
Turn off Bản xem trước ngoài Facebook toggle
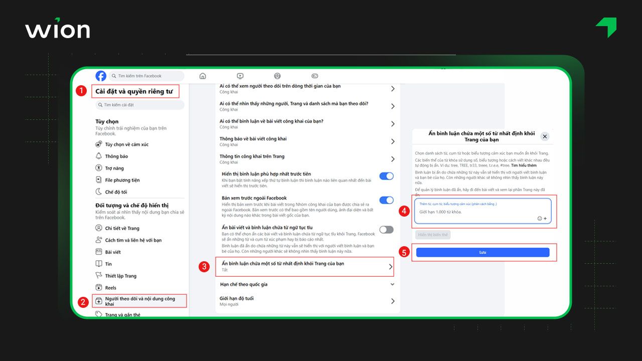(386, 200)
